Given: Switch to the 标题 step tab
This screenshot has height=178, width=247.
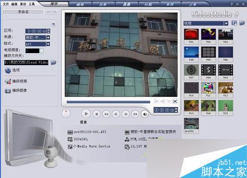Looking at the screenshot, I should coord(149,4).
